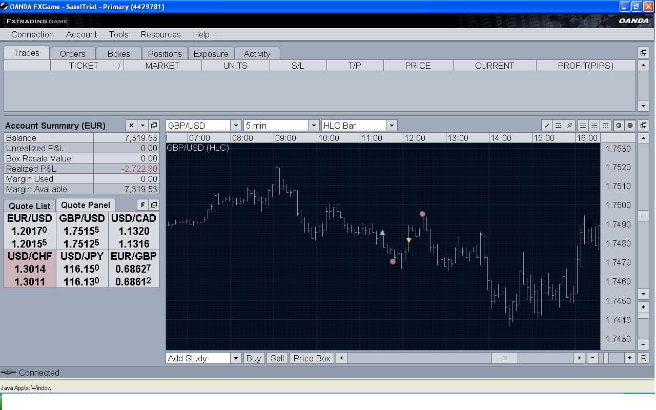Zoom in vertical price scale

(643, 307)
